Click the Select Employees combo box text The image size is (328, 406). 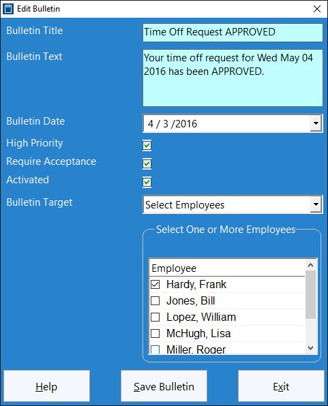[x=185, y=205]
